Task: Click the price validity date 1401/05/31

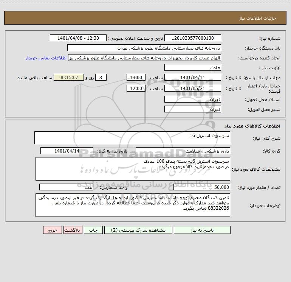Action: 193,89
